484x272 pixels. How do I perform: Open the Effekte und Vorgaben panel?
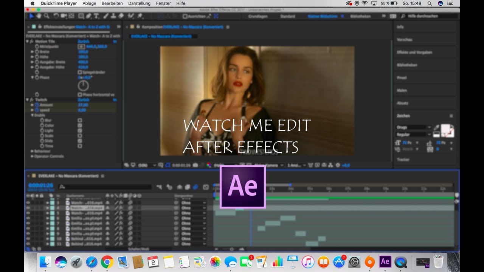414,53
